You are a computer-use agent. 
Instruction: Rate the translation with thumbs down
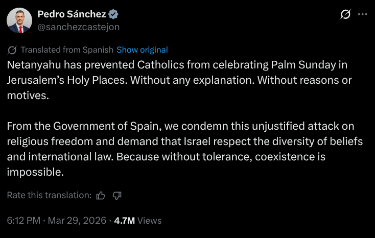coord(116,195)
